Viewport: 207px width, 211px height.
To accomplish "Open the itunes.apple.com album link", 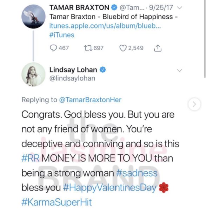I will (105, 26).
